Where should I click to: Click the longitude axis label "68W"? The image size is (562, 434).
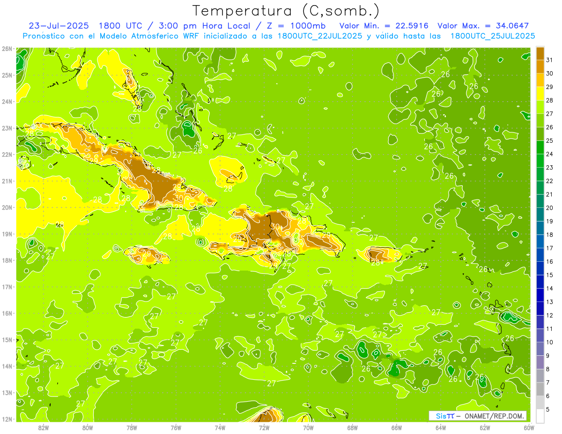pyautogui.click(x=352, y=427)
